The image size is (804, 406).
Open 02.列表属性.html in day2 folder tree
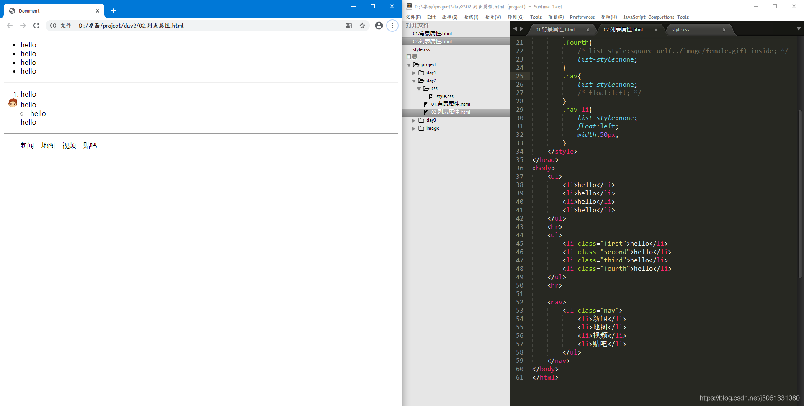451,112
